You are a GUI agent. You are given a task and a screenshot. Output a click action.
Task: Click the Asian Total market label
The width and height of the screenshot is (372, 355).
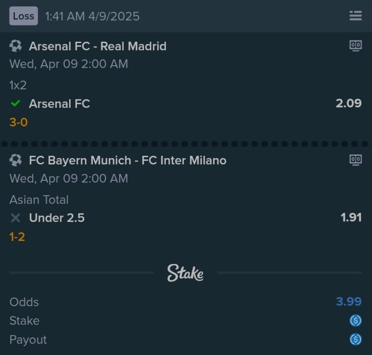pos(39,200)
